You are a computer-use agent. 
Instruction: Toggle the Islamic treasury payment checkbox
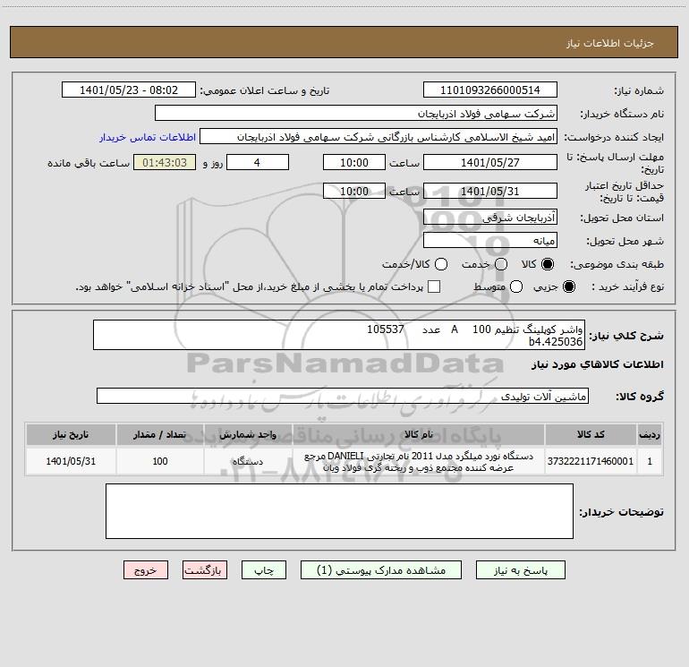point(434,286)
